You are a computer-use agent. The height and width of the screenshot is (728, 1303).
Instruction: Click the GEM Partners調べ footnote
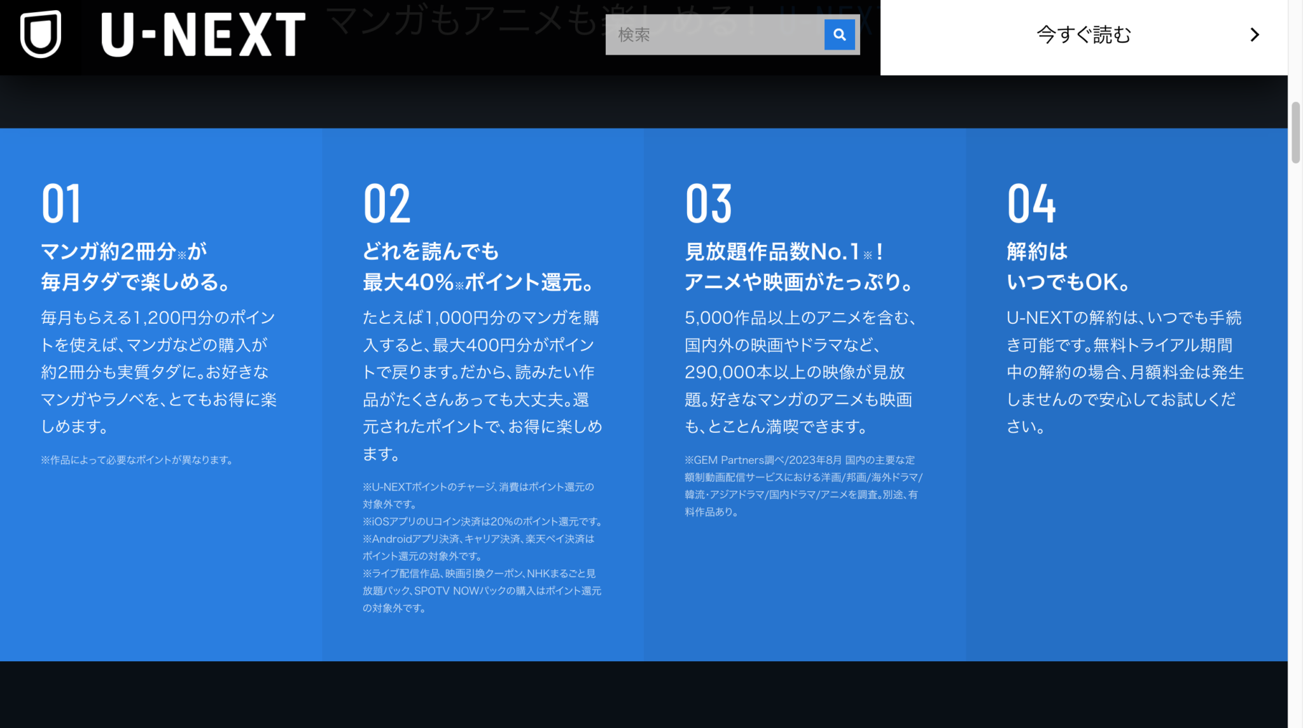tap(803, 486)
